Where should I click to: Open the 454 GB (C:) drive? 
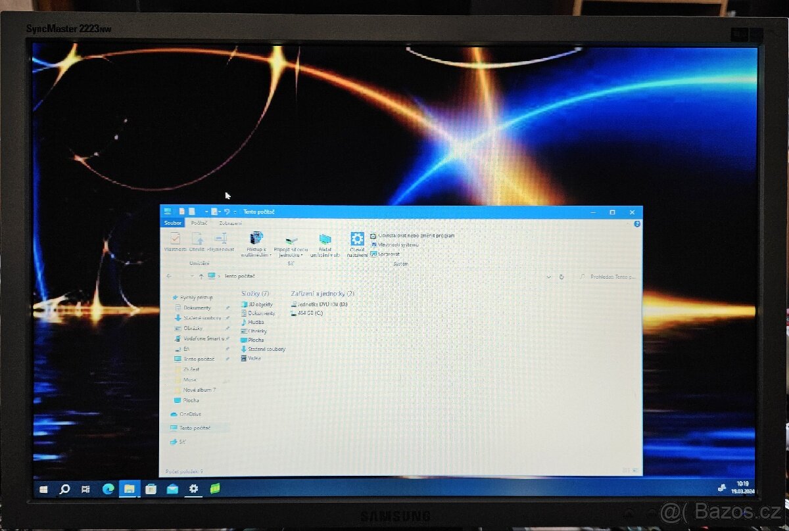tap(310, 313)
